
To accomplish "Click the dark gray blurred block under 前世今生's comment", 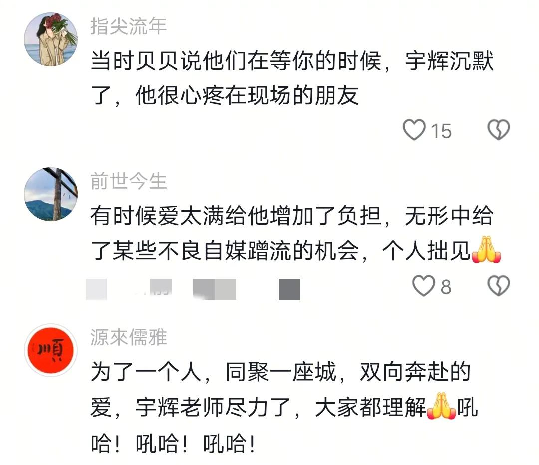I will click(x=289, y=289).
